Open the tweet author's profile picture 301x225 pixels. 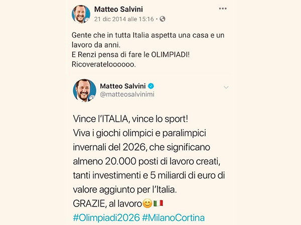click(85, 90)
